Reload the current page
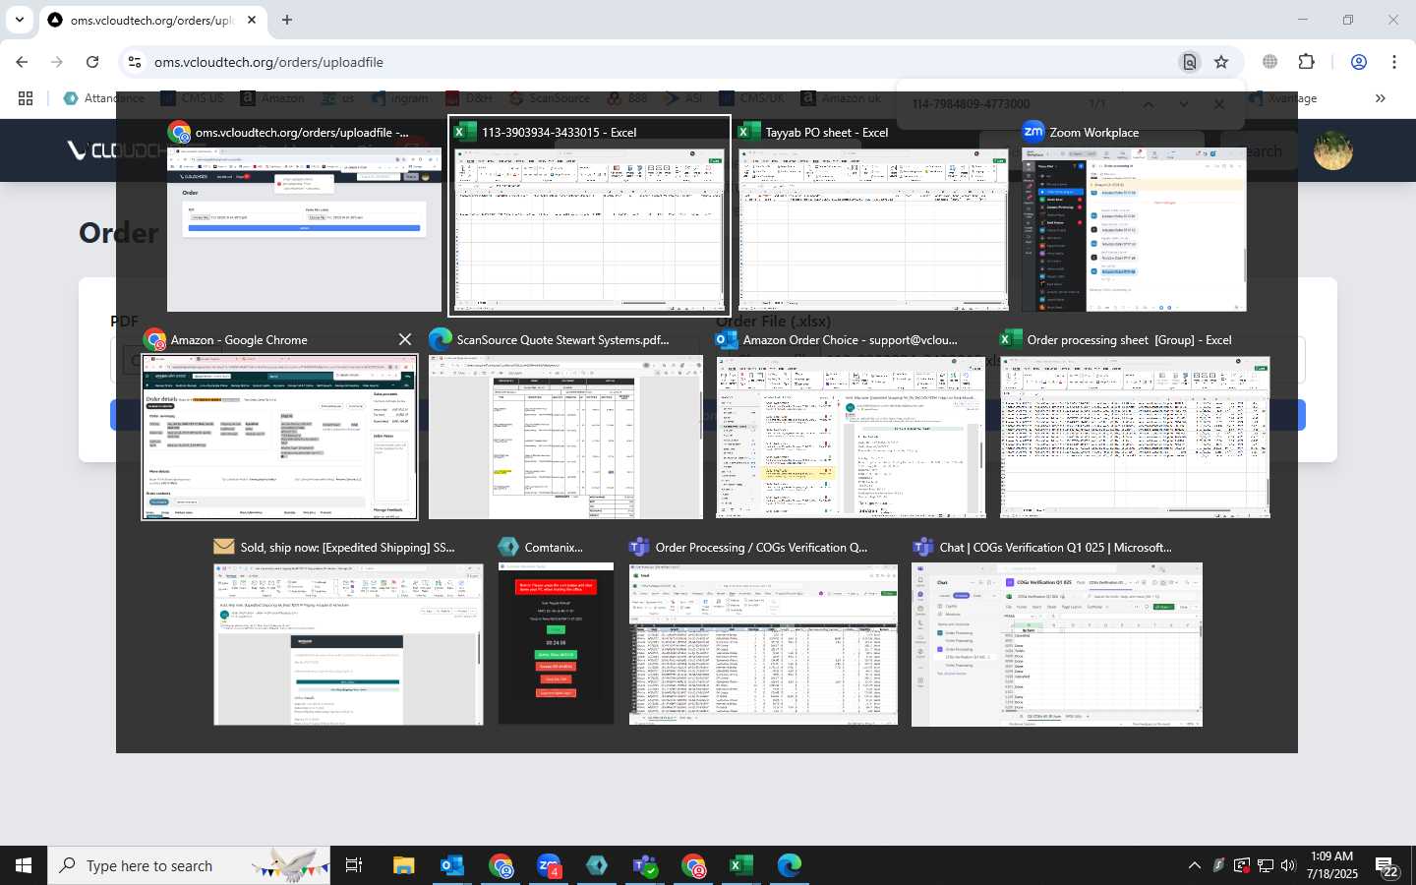The image size is (1416, 885). tap(92, 62)
